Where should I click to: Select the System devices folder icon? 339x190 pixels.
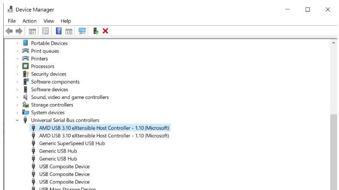(x=25, y=113)
